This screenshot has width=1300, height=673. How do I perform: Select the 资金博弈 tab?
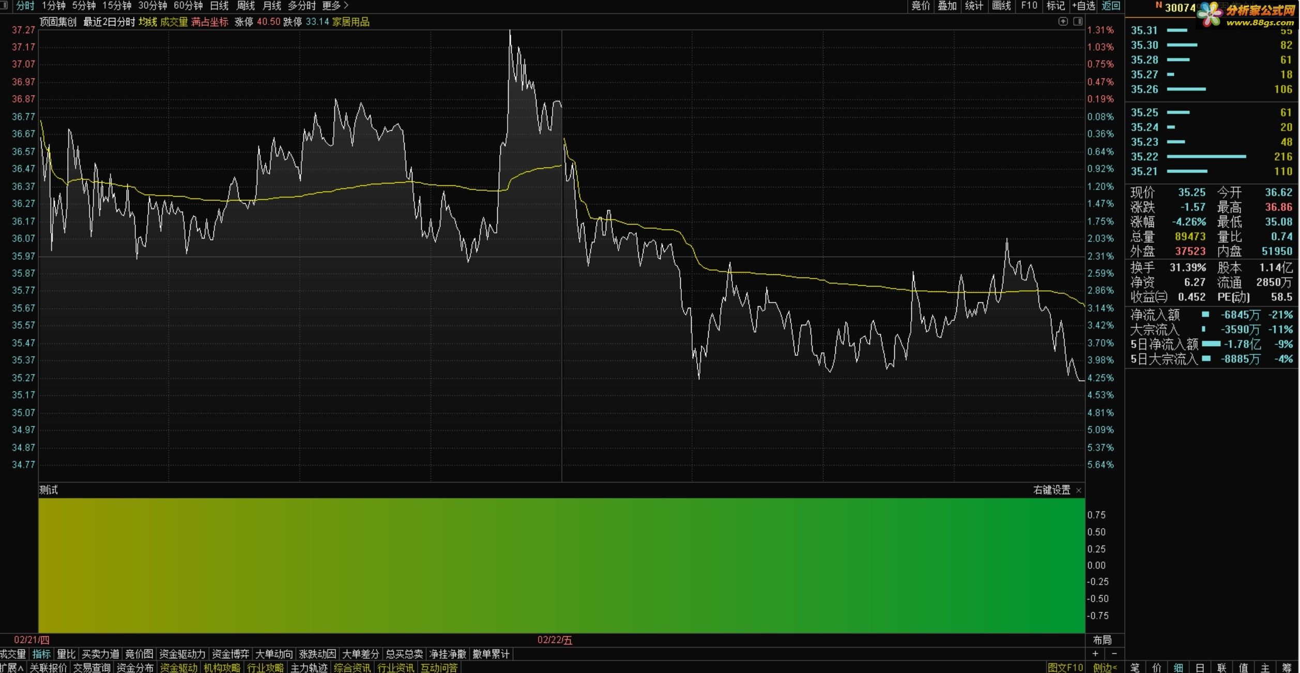coord(231,654)
